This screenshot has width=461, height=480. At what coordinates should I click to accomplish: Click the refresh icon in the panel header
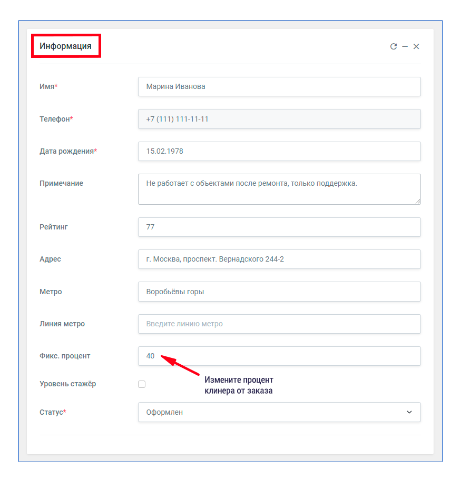[394, 46]
